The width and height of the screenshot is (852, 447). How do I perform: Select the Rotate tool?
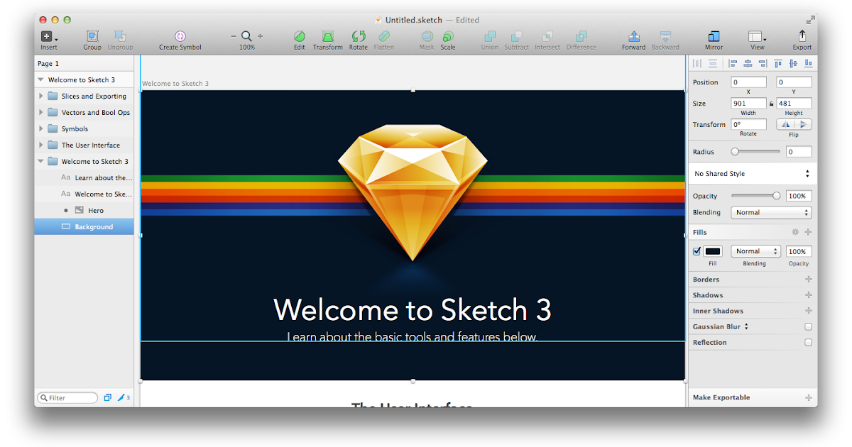click(x=358, y=35)
